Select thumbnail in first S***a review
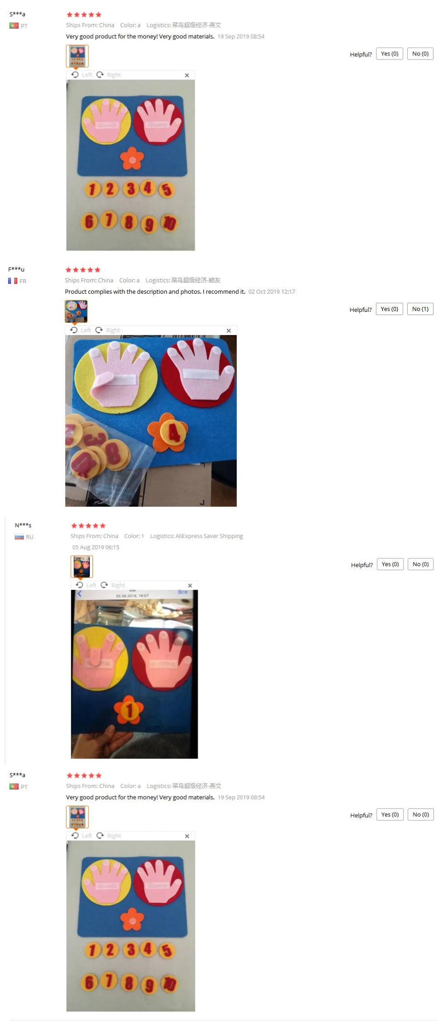 [77, 56]
